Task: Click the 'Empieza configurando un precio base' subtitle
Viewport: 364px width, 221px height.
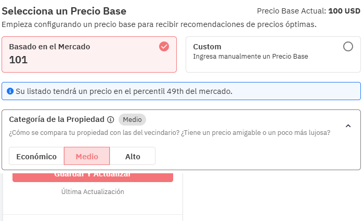Action: pos(159,24)
